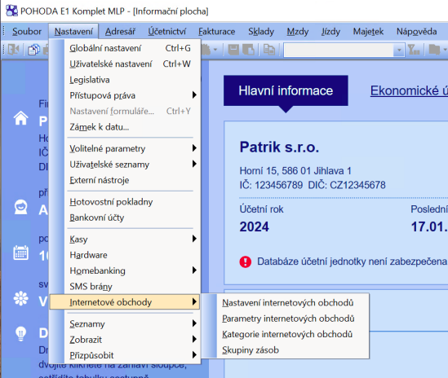Open the Jízdy menu
The image size is (448, 378).
click(x=330, y=32)
